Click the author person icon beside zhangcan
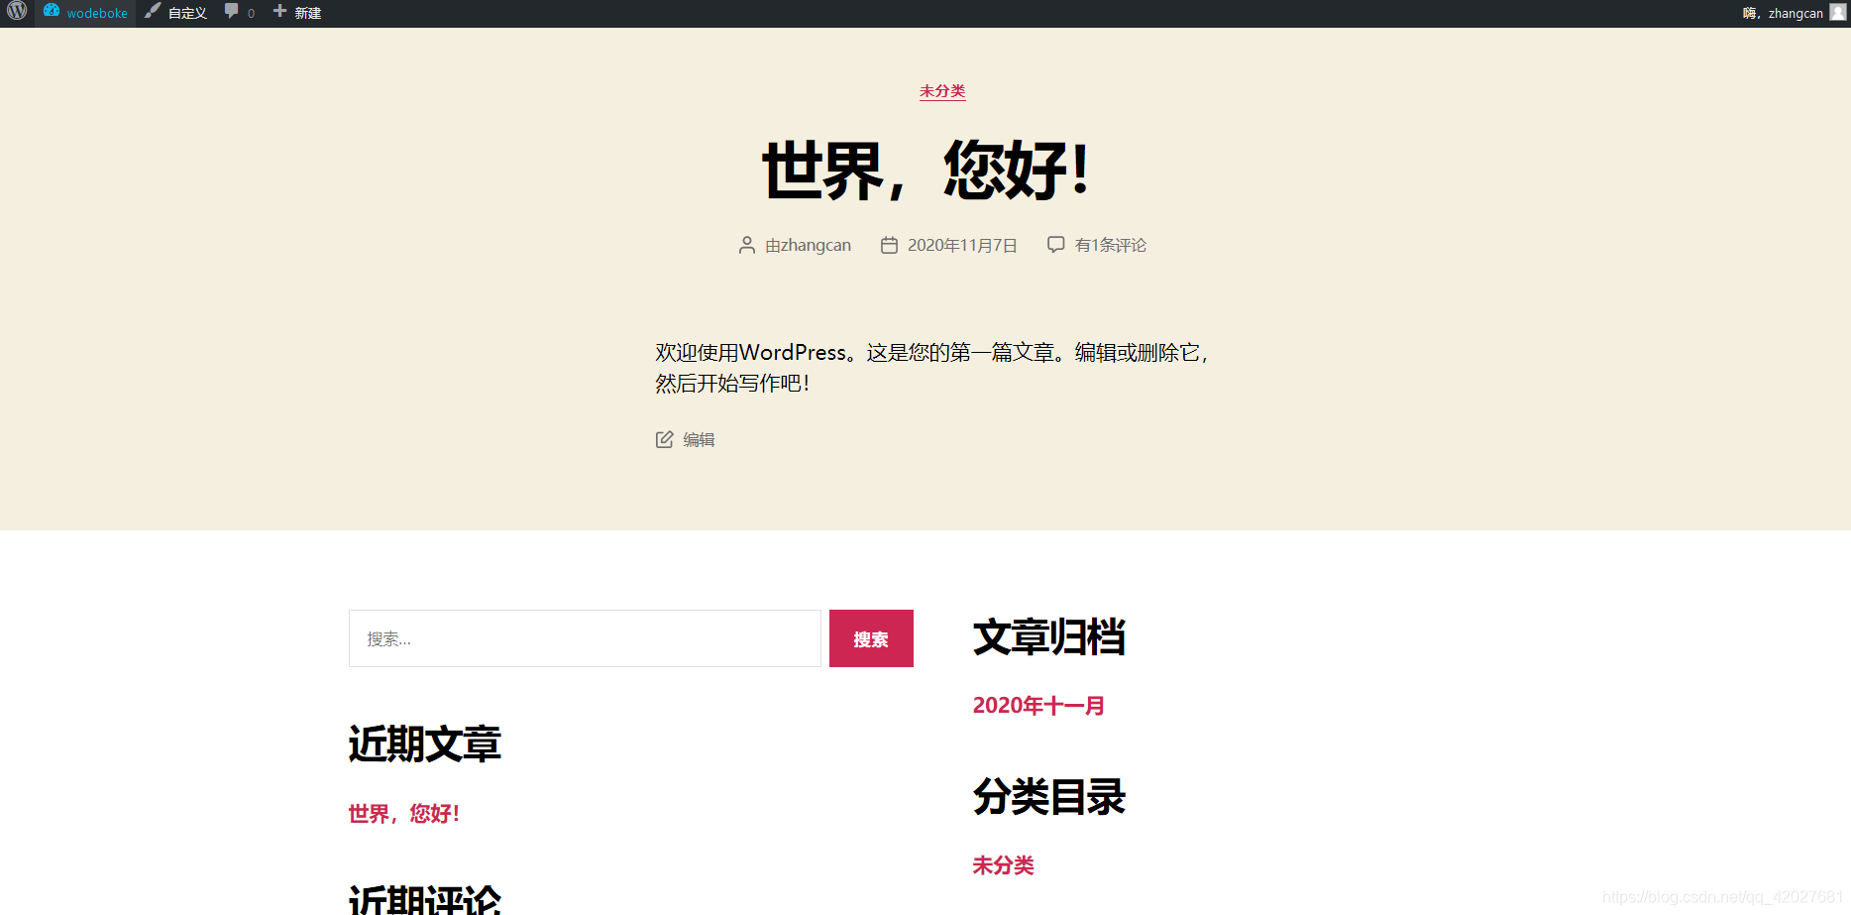Screen dimensions: 1851x915 747,245
